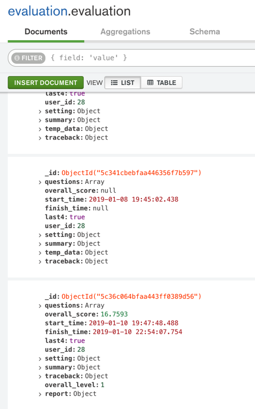Click the evaluation database link in title
This screenshot has height=409, width=255.
[38, 11]
